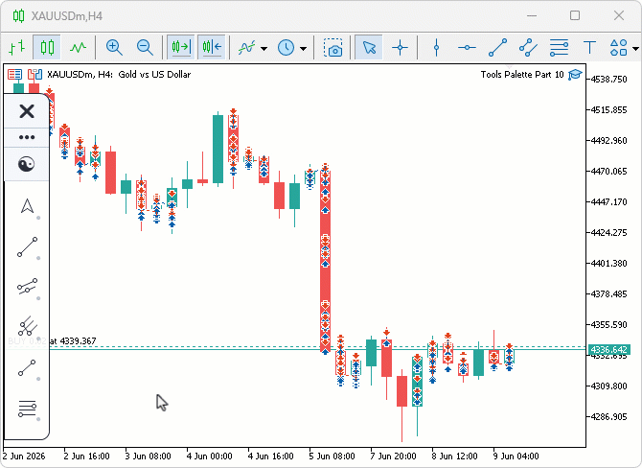
Task: Click the 4286.905 price axis label
Action: pos(608,417)
